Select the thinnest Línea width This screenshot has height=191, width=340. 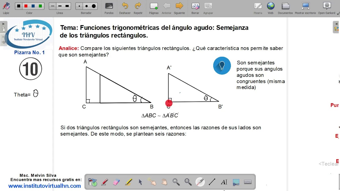[53, 6]
